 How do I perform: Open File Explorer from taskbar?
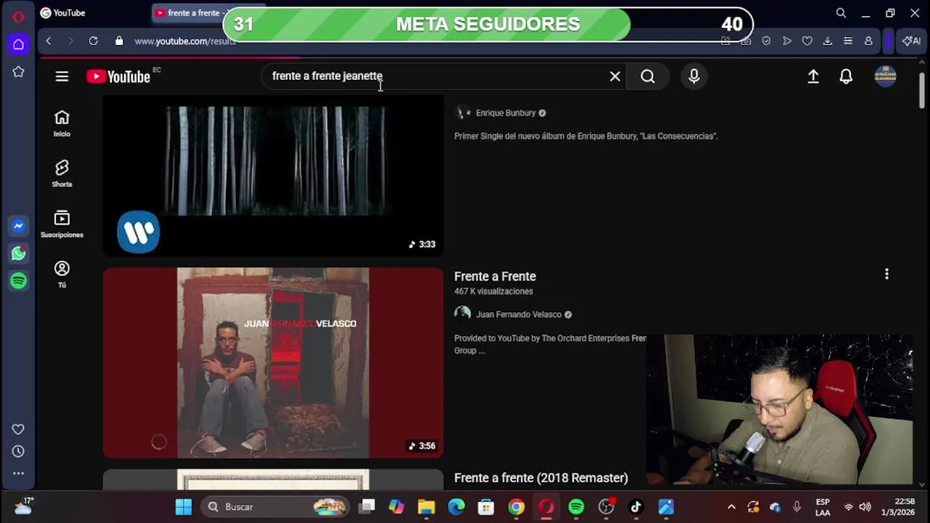pyautogui.click(x=426, y=506)
